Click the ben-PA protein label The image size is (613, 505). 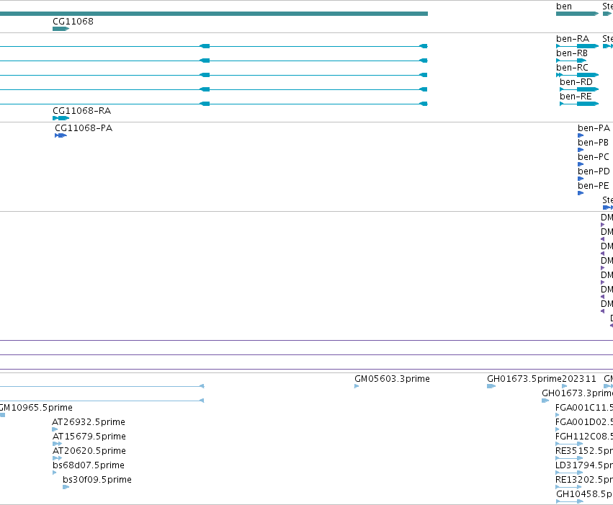click(594, 128)
